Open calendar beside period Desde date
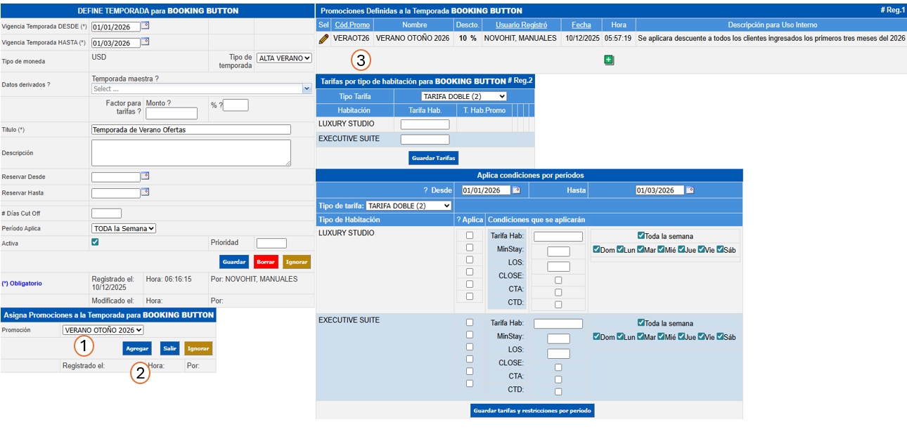The image size is (907, 441). click(515, 190)
